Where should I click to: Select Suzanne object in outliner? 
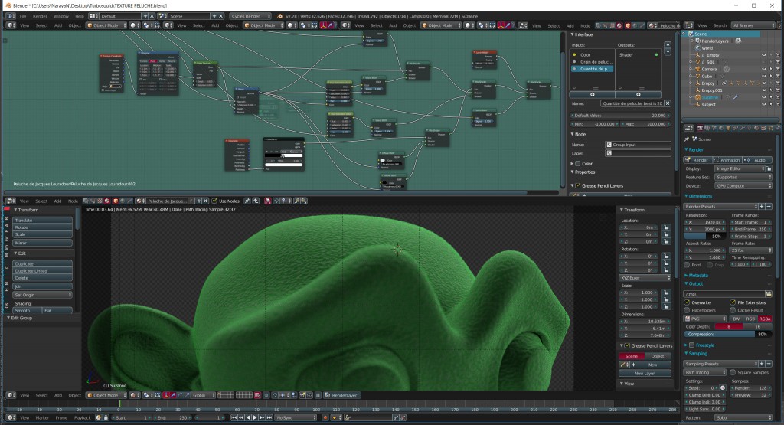pyautogui.click(x=710, y=97)
